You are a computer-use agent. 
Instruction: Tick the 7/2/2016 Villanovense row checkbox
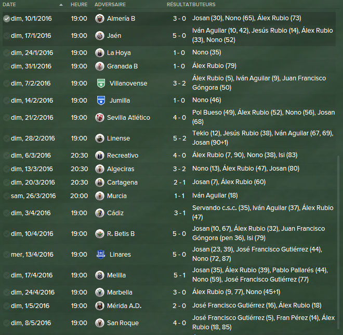tap(6, 83)
